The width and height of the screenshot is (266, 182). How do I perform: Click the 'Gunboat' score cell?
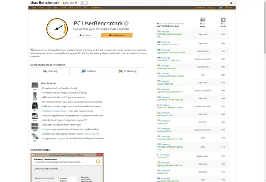click(x=203, y=122)
